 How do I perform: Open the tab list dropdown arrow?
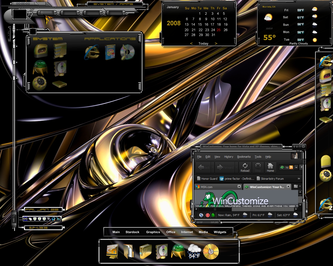point(300,187)
